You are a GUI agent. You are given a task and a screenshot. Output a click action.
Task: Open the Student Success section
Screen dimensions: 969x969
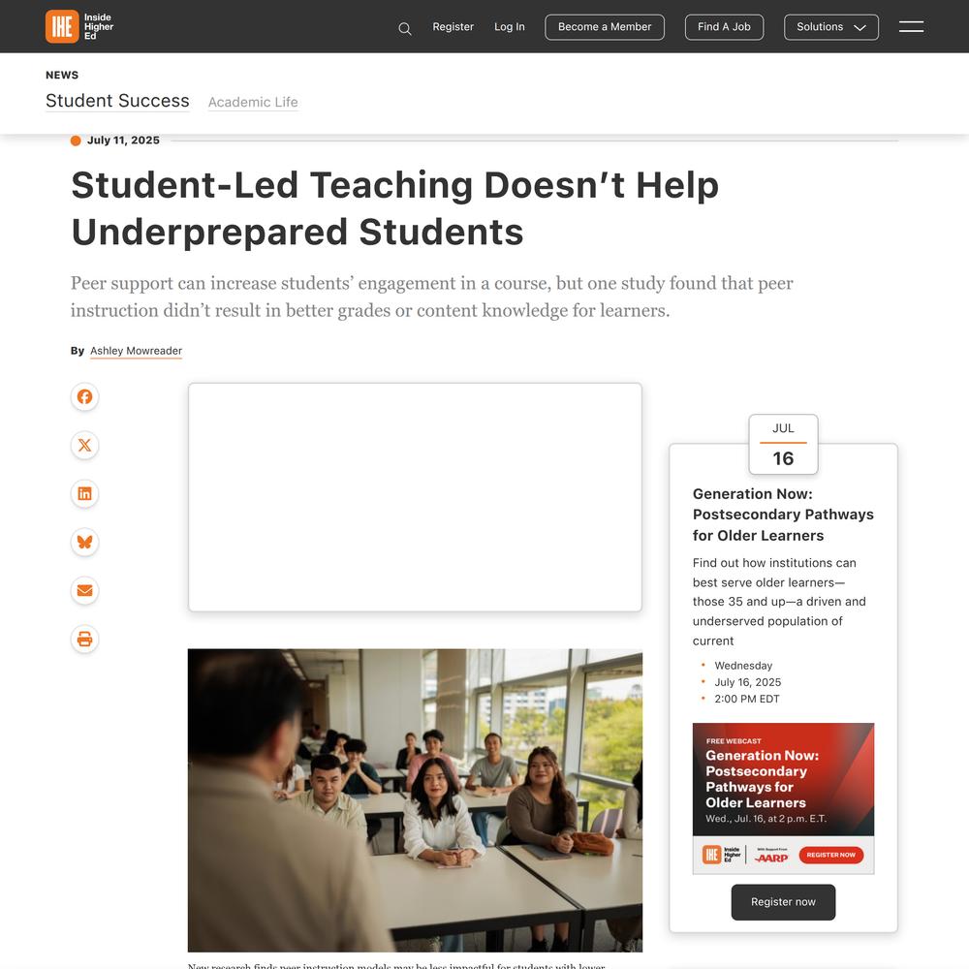click(x=117, y=101)
